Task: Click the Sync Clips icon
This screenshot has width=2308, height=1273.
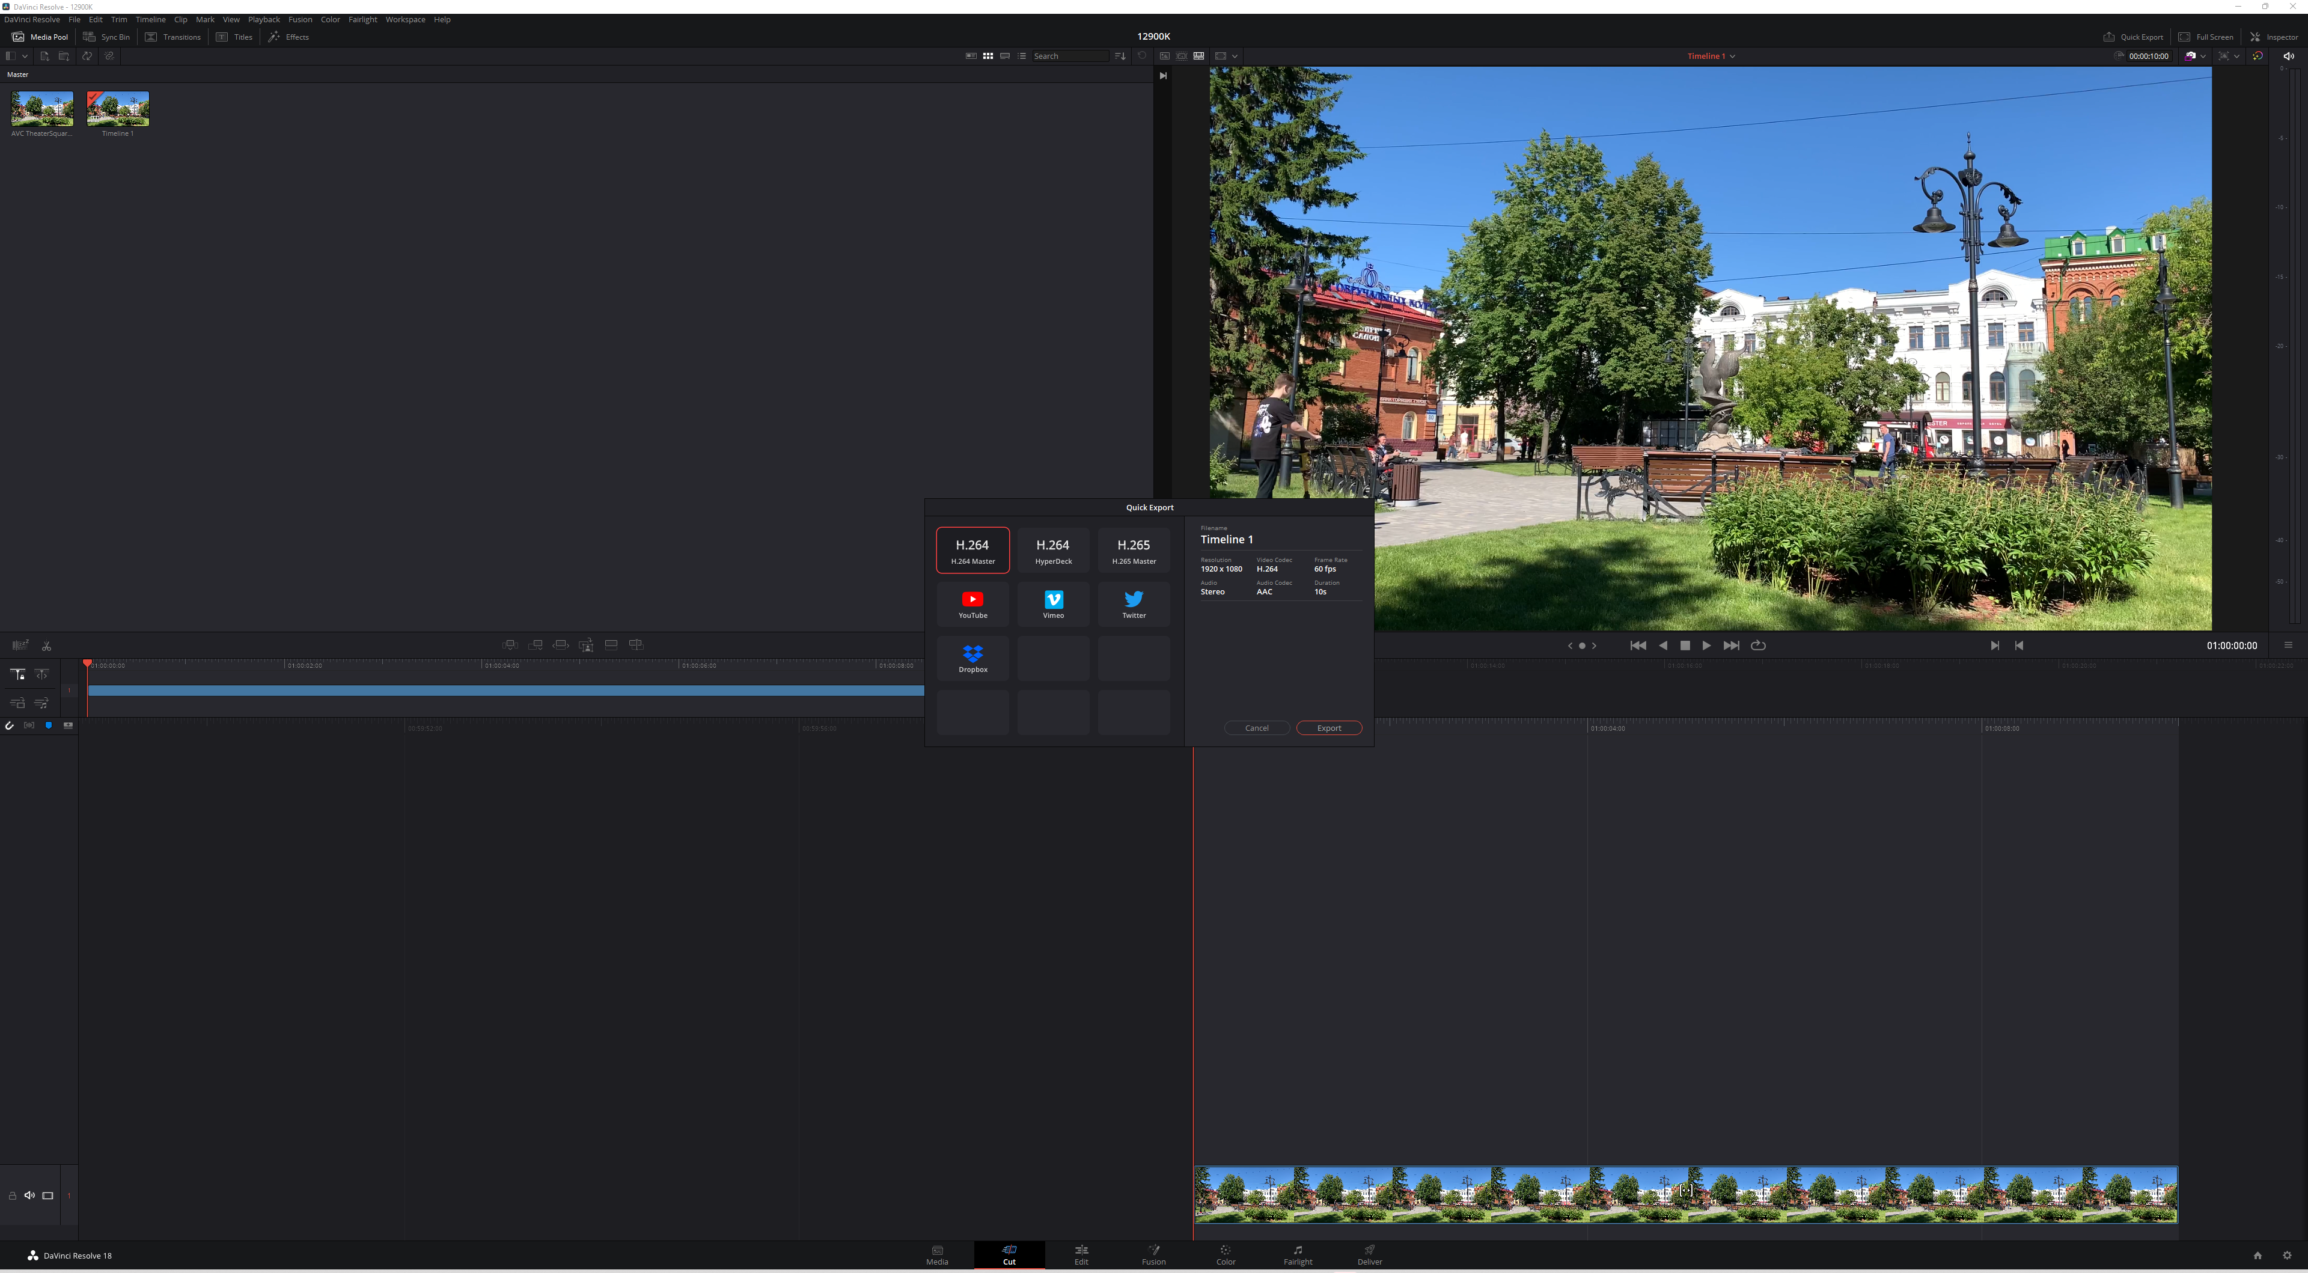Action: point(87,55)
